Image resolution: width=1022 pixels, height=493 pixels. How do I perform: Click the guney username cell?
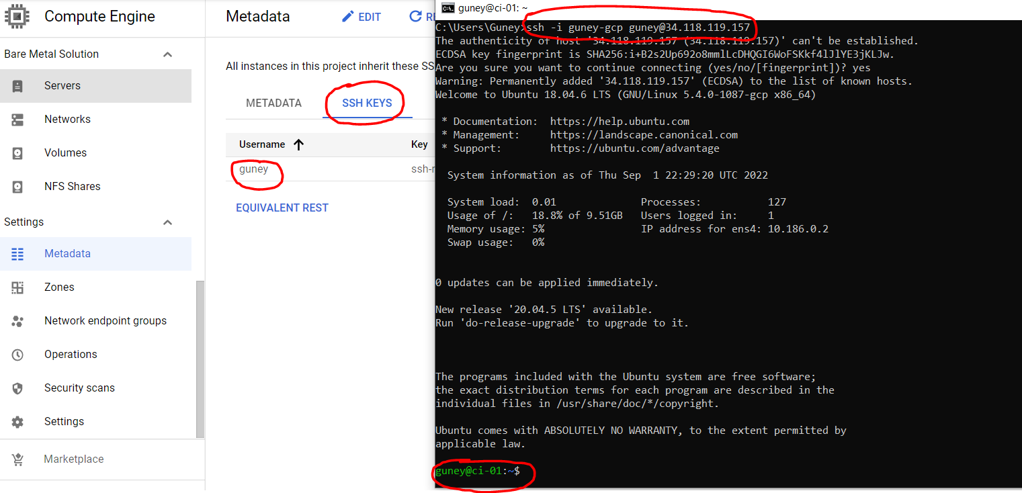pos(254,169)
